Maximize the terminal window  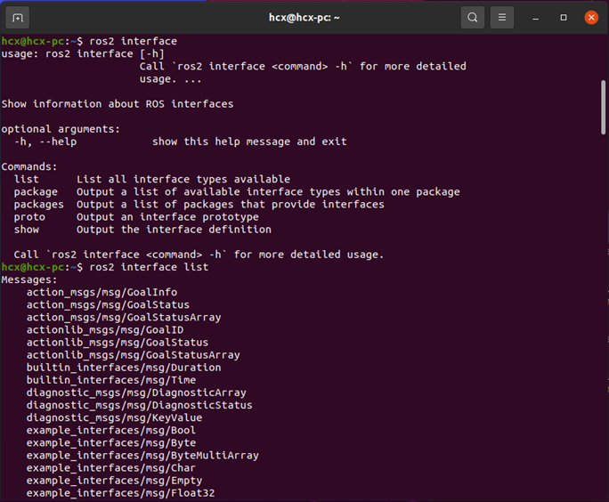click(x=564, y=18)
